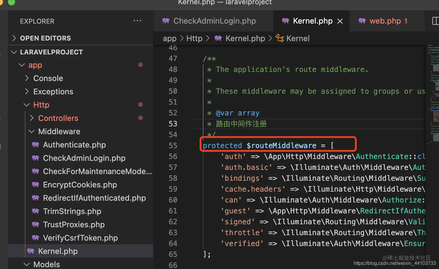This screenshot has height=269, width=439.
Task: Click the 'bindings' key on line 58
Action: pyautogui.click(x=242, y=178)
